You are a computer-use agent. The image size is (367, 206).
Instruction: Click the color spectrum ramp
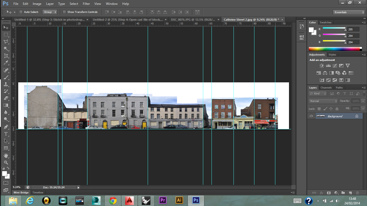click(x=334, y=49)
